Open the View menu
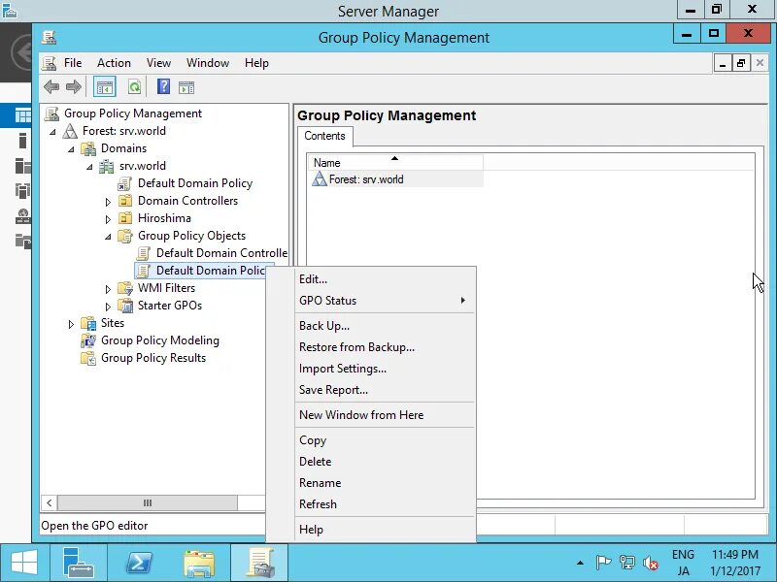This screenshot has height=582, width=777. [x=158, y=63]
